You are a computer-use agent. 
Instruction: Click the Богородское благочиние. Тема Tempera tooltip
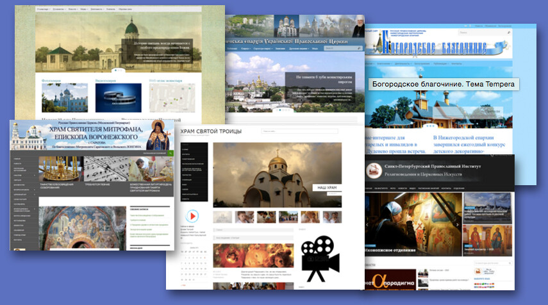coord(443,84)
